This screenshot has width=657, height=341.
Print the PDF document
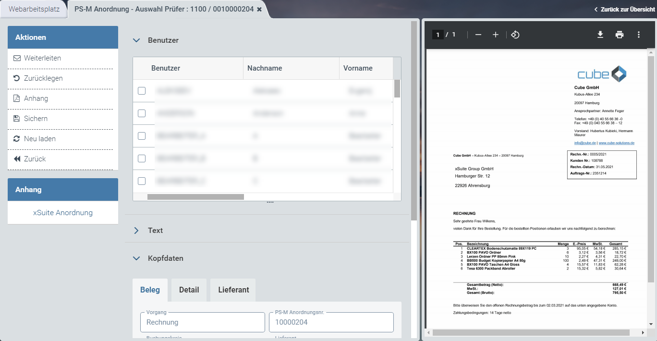coord(620,35)
